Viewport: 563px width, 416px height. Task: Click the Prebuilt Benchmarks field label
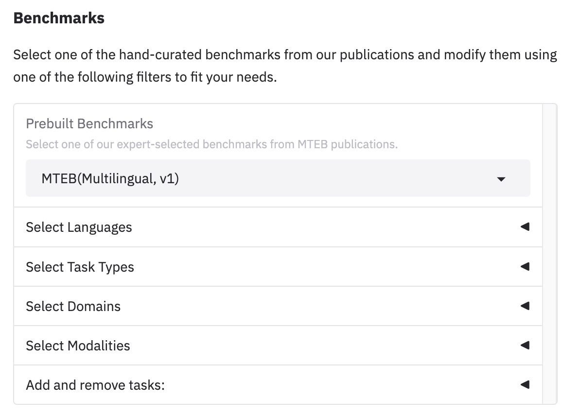pyautogui.click(x=89, y=123)
